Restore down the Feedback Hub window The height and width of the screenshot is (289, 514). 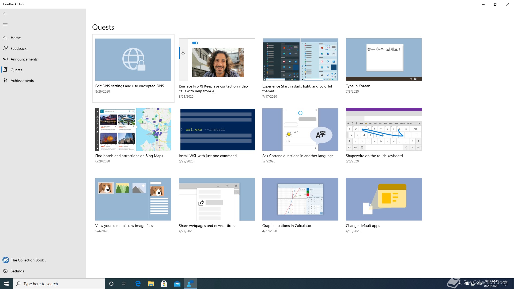496,4
